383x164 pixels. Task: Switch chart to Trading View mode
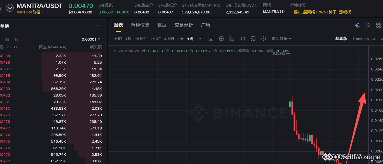pos(364,39)
